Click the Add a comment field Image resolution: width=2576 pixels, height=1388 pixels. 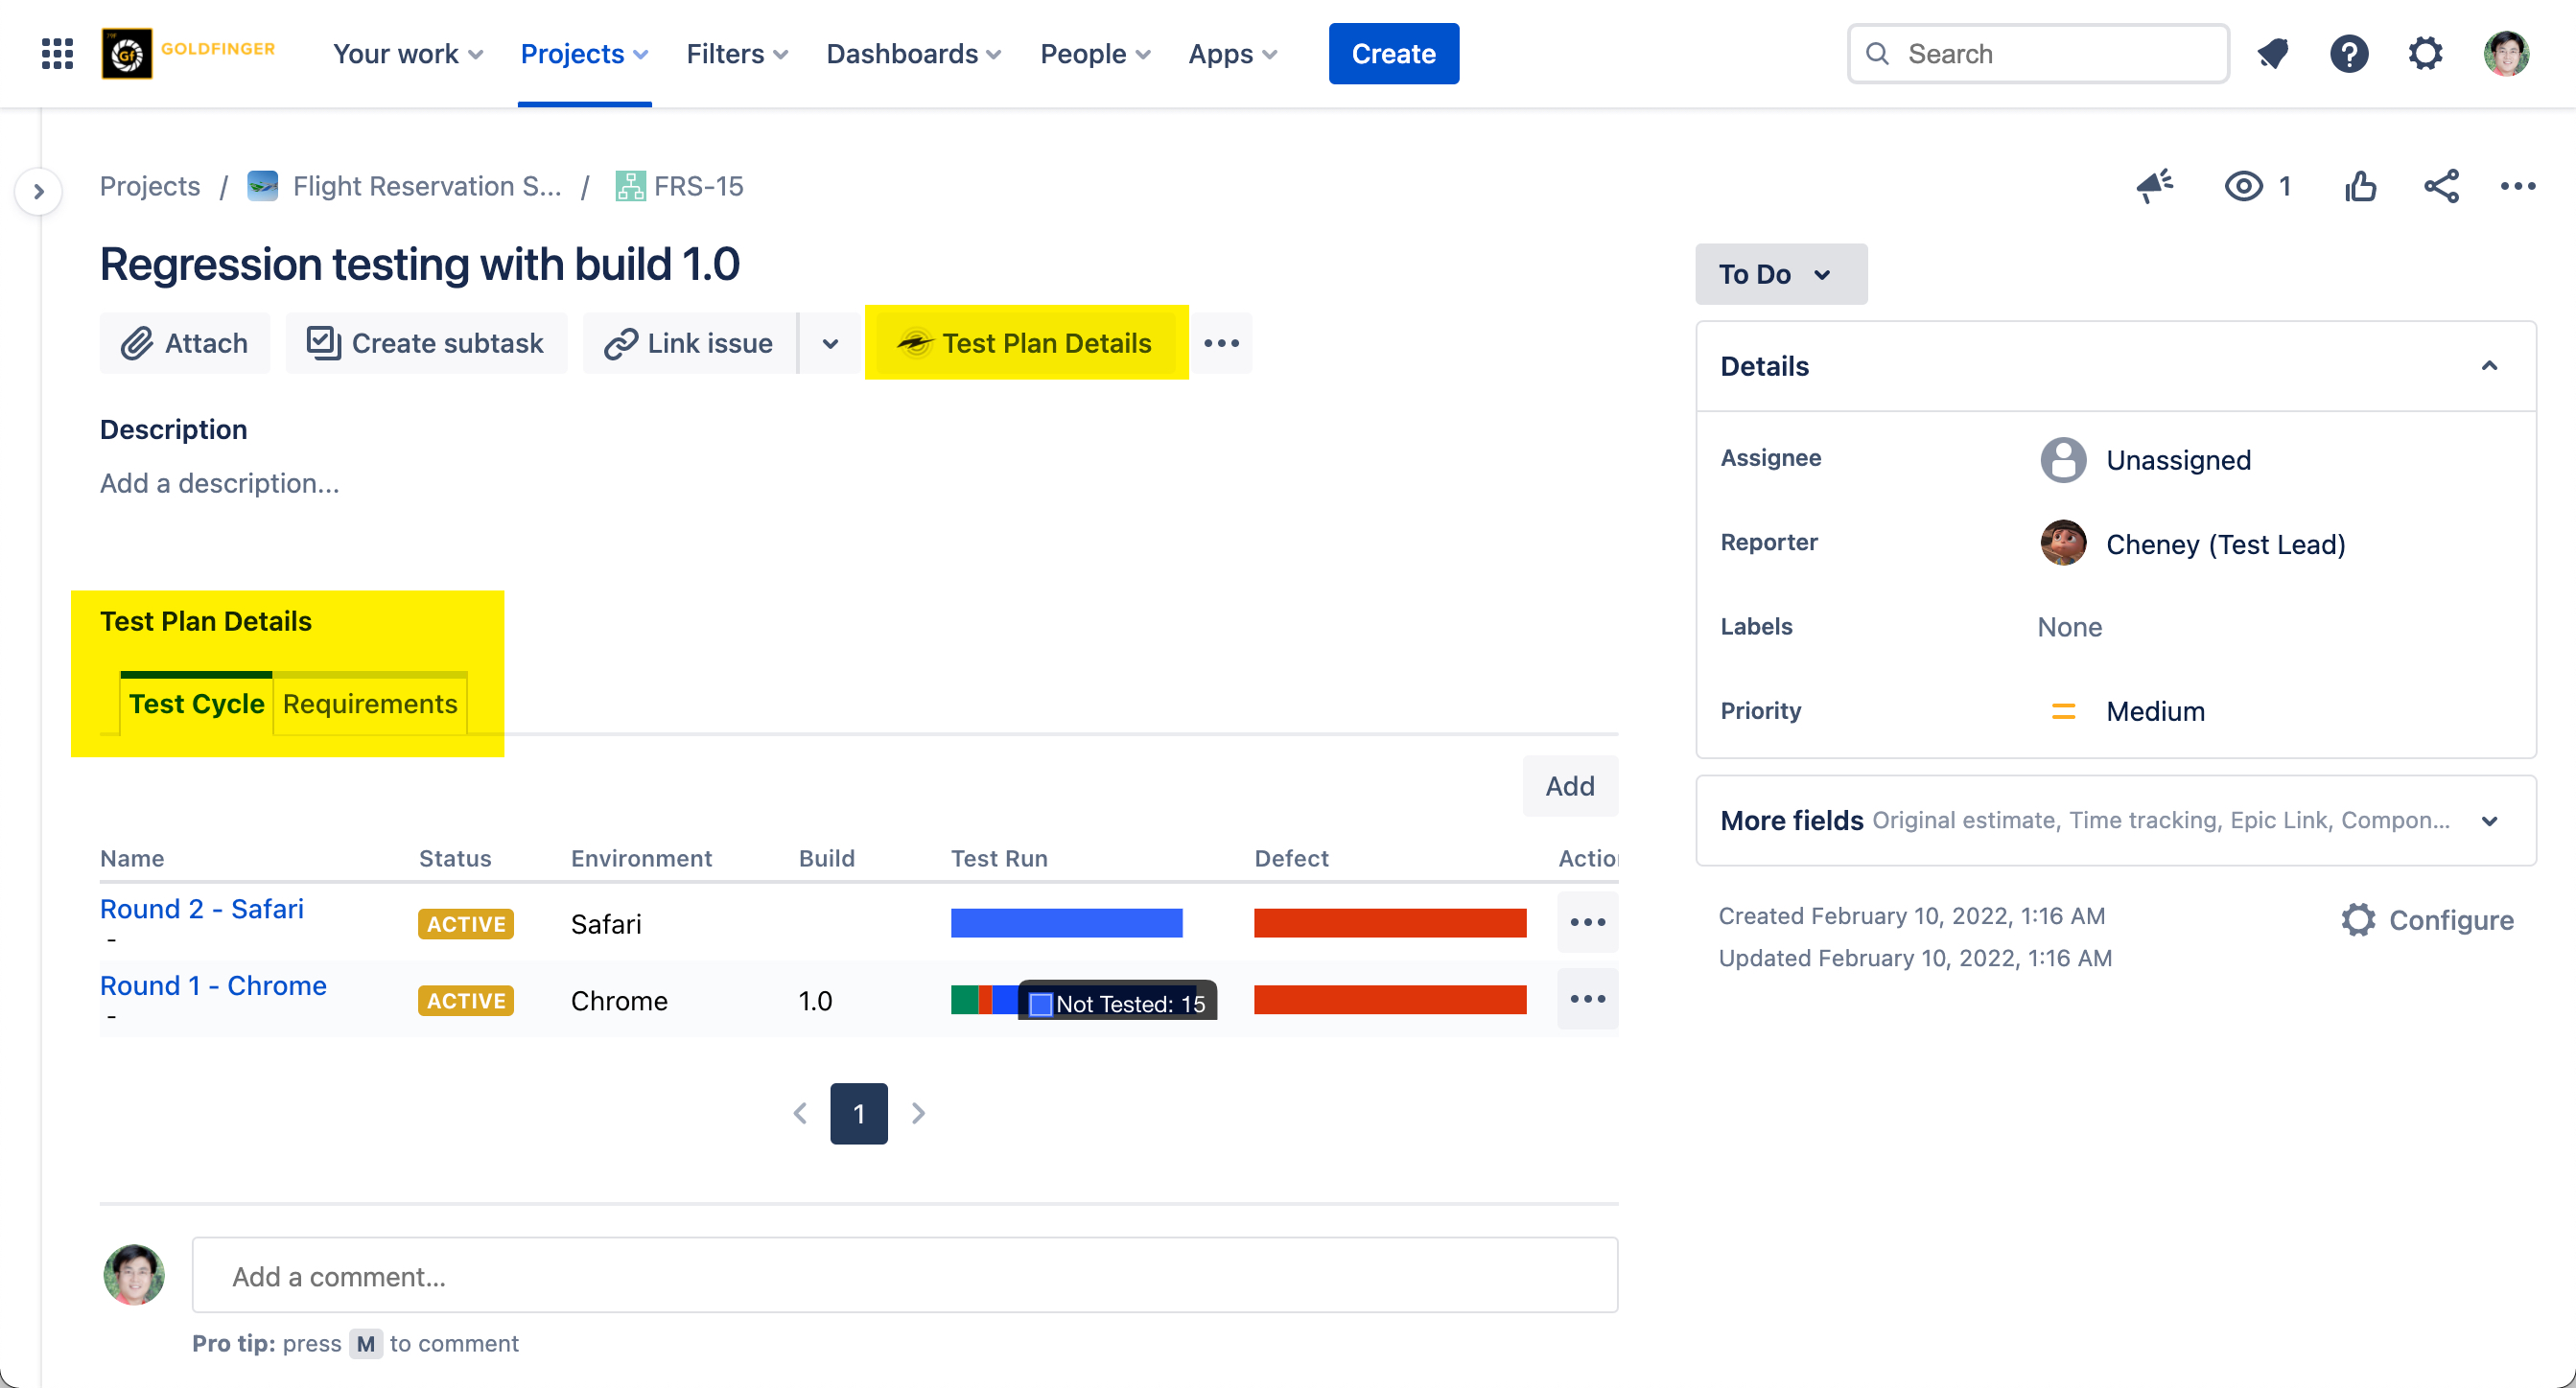(x=904, y=1276)
